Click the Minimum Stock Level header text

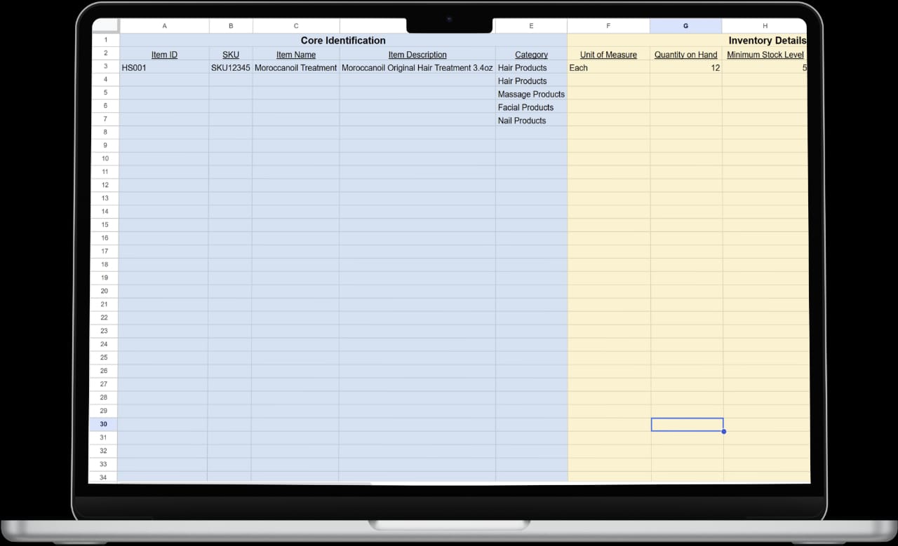point(765,54)
